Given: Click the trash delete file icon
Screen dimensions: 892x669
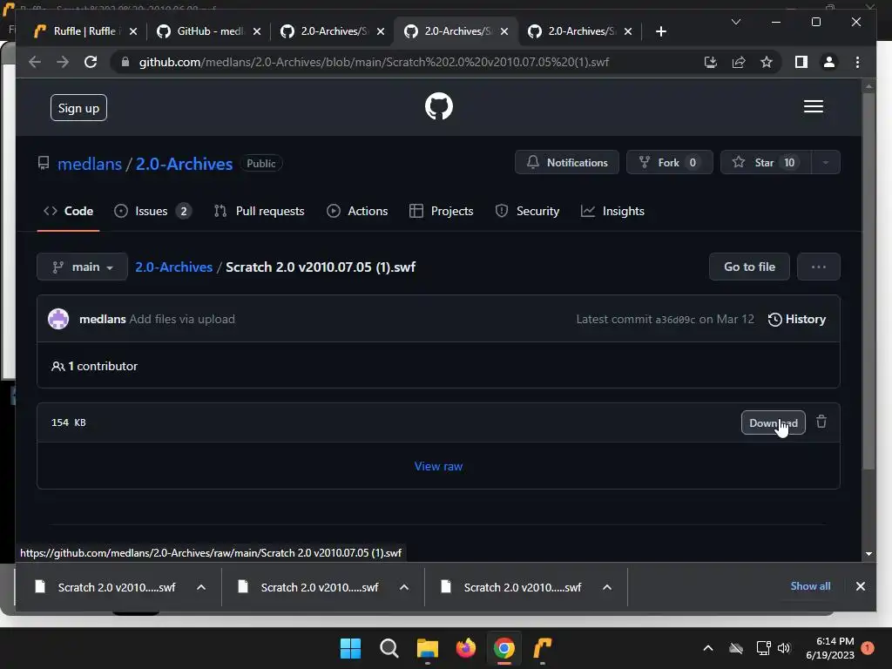Looking at the screenshot, I should 821,422.
